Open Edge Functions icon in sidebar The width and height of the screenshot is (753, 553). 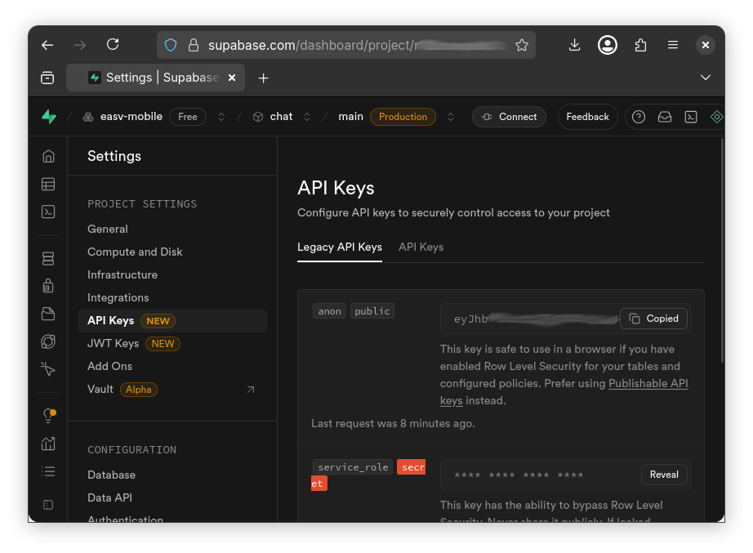click(x=48, y=341)
